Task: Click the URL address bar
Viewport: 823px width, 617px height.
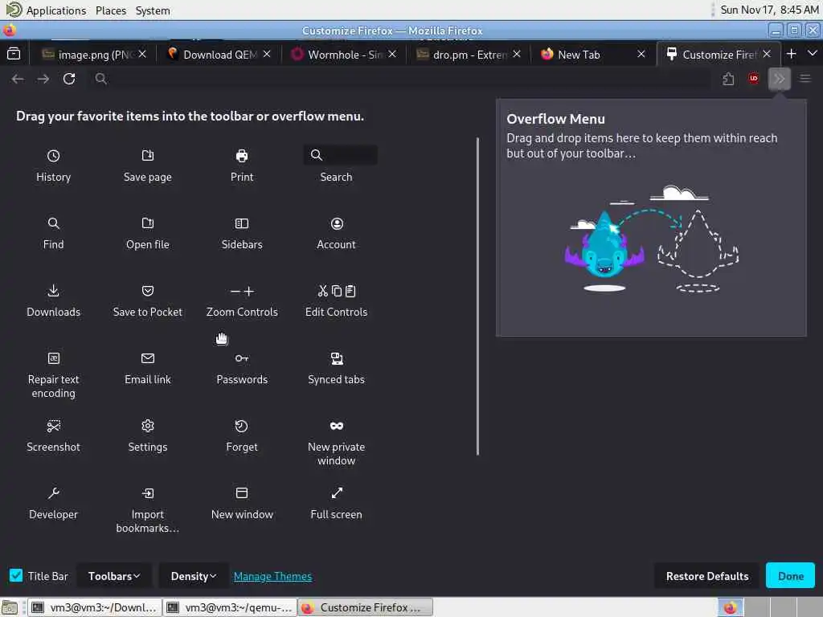Action: click(399, 79)
